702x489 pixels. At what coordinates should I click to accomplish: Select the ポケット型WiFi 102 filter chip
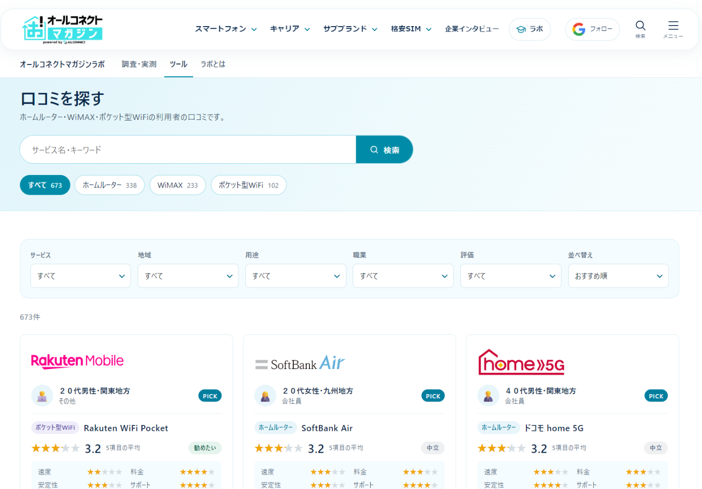(249, 185)
